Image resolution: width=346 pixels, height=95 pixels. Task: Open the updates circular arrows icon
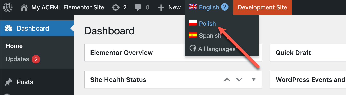click(116, 8)
